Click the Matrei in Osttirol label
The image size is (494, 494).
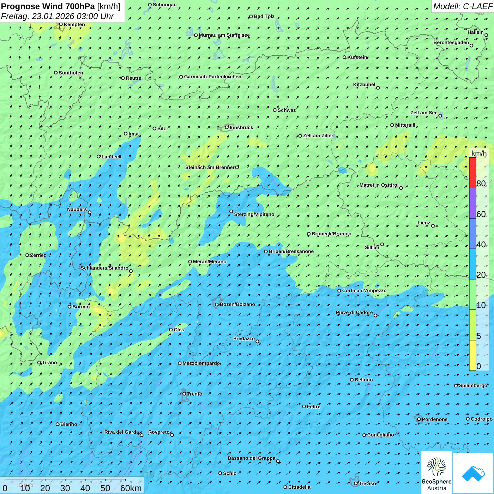point(379,185)
